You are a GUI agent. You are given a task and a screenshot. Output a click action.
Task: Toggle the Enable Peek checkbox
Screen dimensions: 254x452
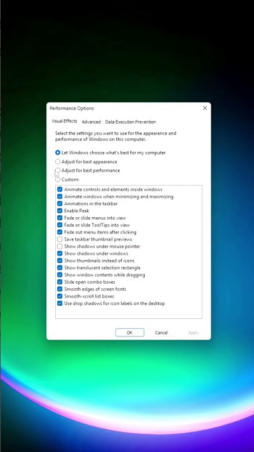click(60, 211)
